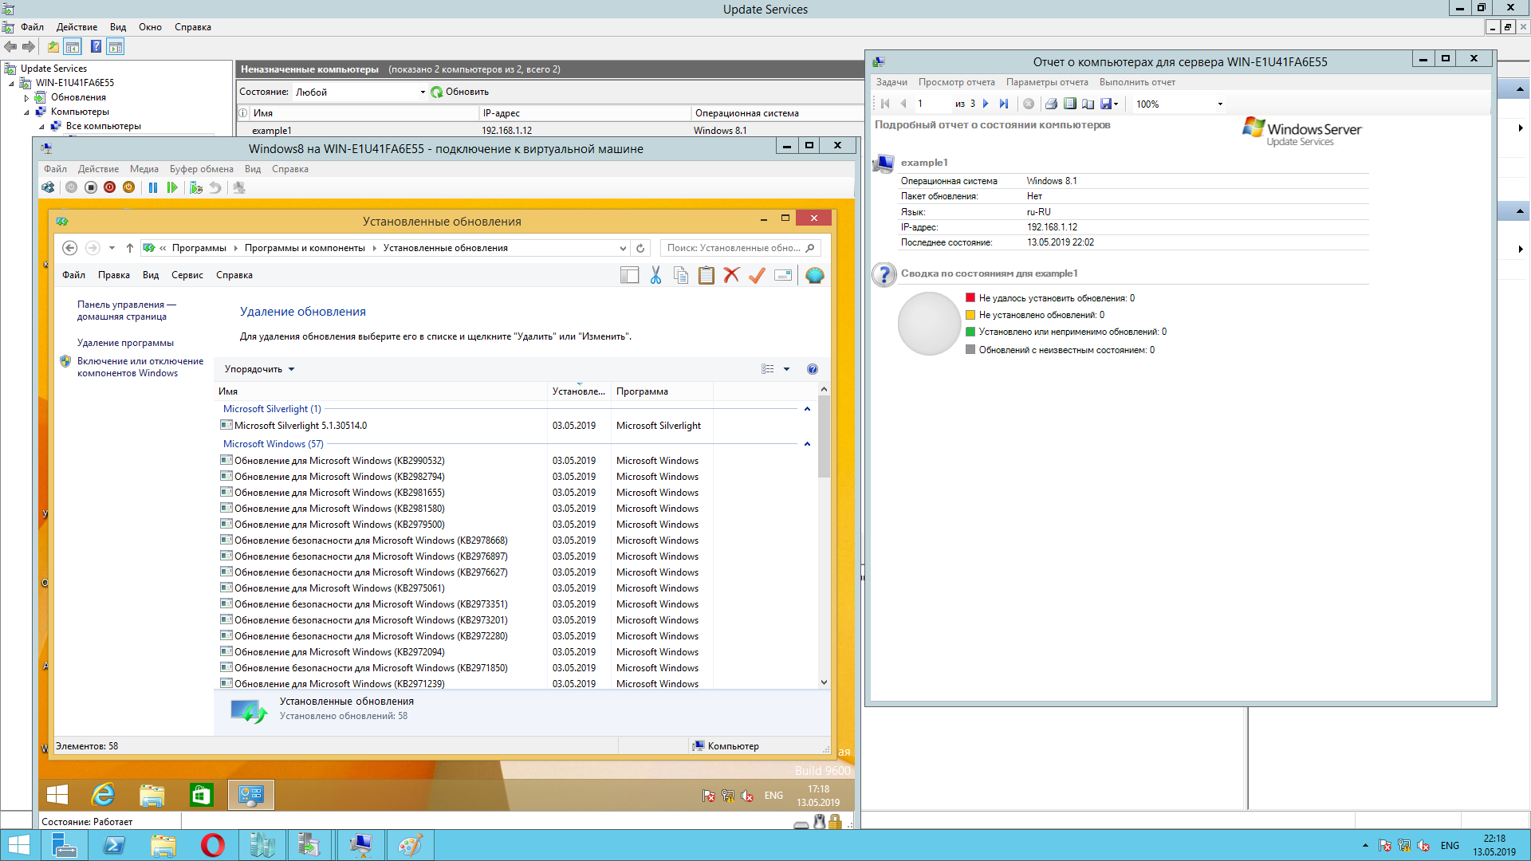Open Удаление программы link

tap(125, 343)
